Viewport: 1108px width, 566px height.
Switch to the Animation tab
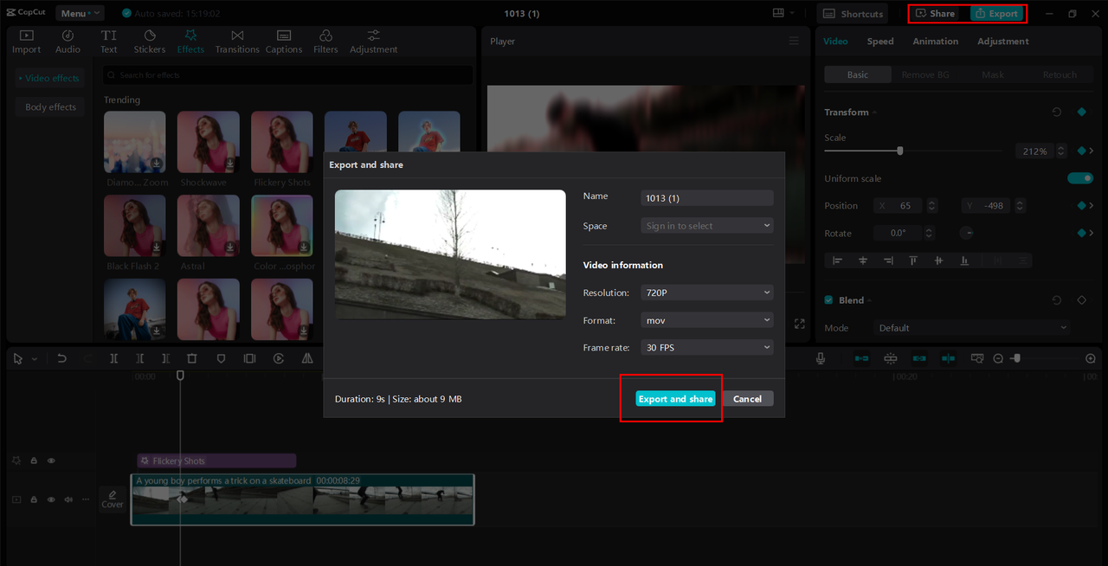tap(935, 42)
